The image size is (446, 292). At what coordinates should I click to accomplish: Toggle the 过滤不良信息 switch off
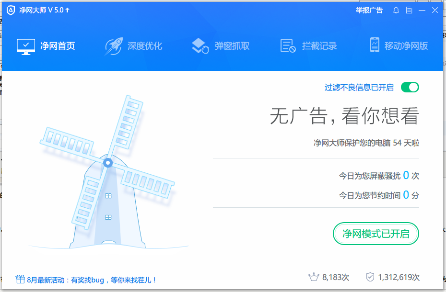point(410,87)
